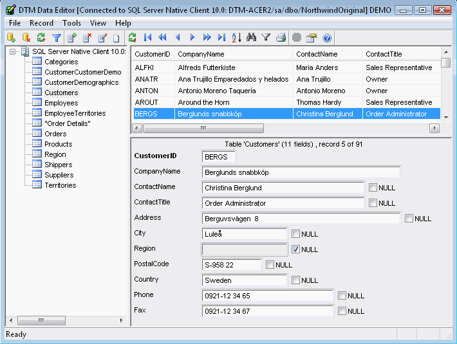Click the binoculars find icon

pyautogui.click(x=251, y=37)
